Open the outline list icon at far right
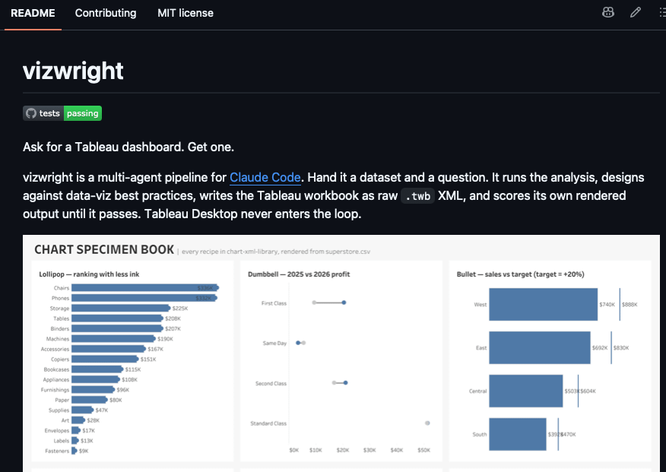Viewport: 666px width, 472px height. point(662,13)
